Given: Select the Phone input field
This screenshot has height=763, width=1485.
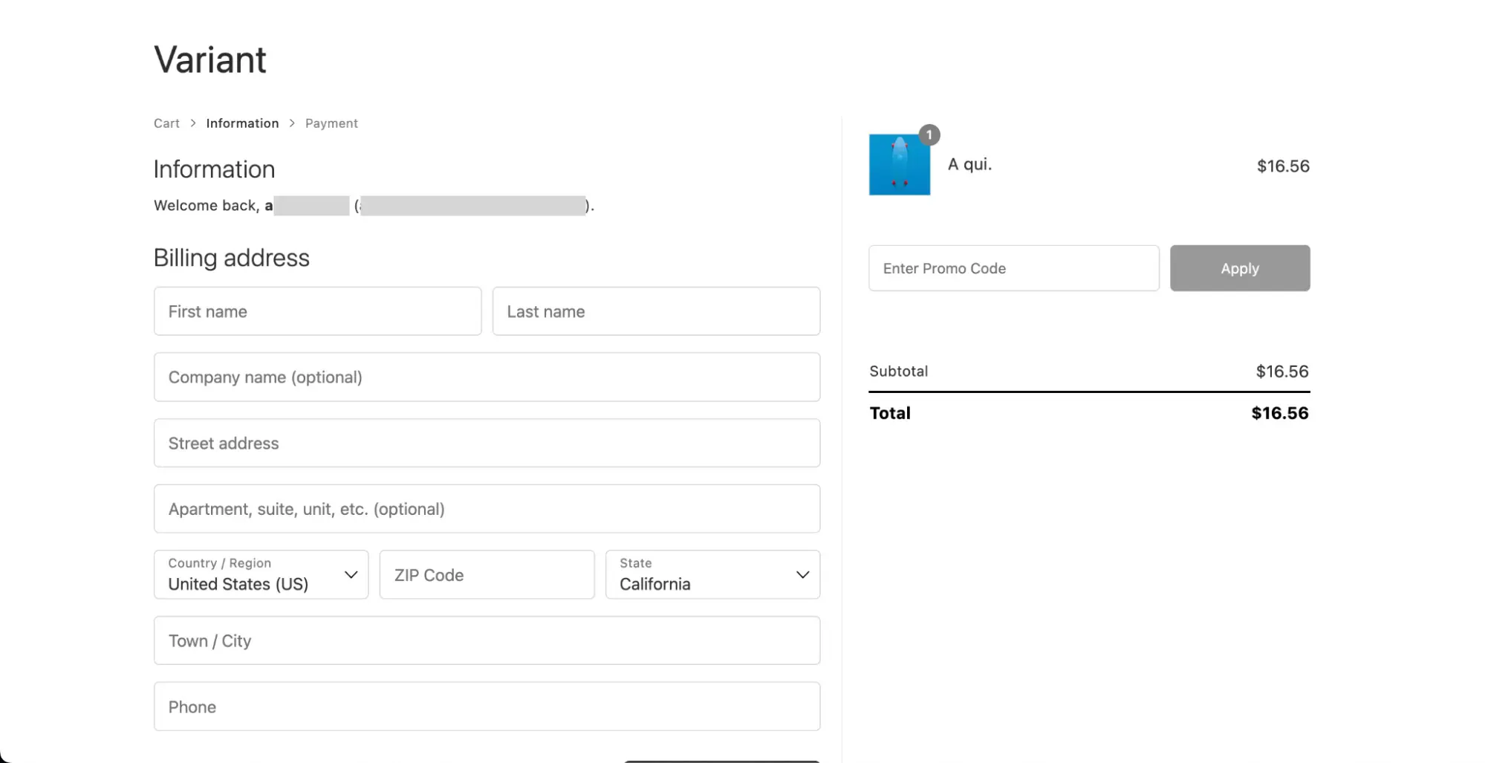Looking at the screenshot, I should pyautogui.click(x=487, y=707).
